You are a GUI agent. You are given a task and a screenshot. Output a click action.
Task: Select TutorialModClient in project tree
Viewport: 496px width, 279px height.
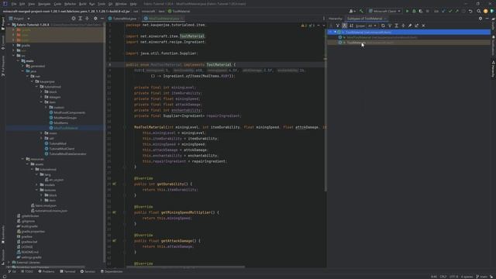click(62, 149)
